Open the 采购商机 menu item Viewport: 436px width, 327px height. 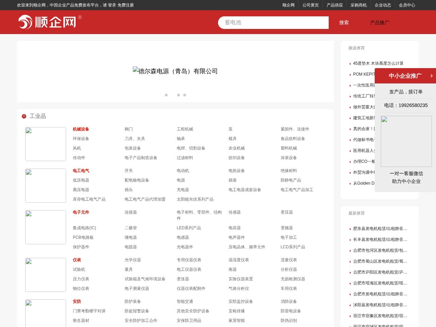coord(358,5)
